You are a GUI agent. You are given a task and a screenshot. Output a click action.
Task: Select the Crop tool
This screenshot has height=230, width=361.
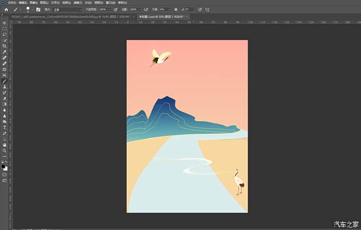coord(5,46)
